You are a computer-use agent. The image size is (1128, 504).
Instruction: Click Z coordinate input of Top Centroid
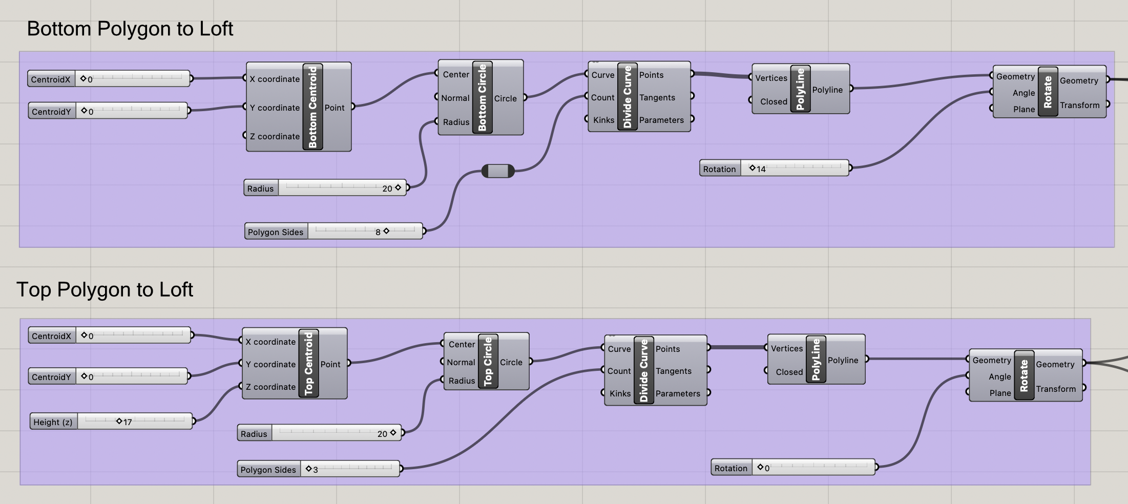pos(270,387)
